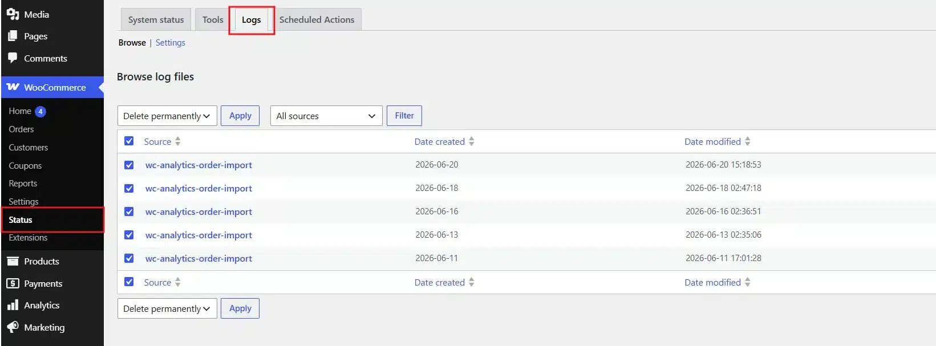Click the Media icon in sidebar

pos(13,14)
